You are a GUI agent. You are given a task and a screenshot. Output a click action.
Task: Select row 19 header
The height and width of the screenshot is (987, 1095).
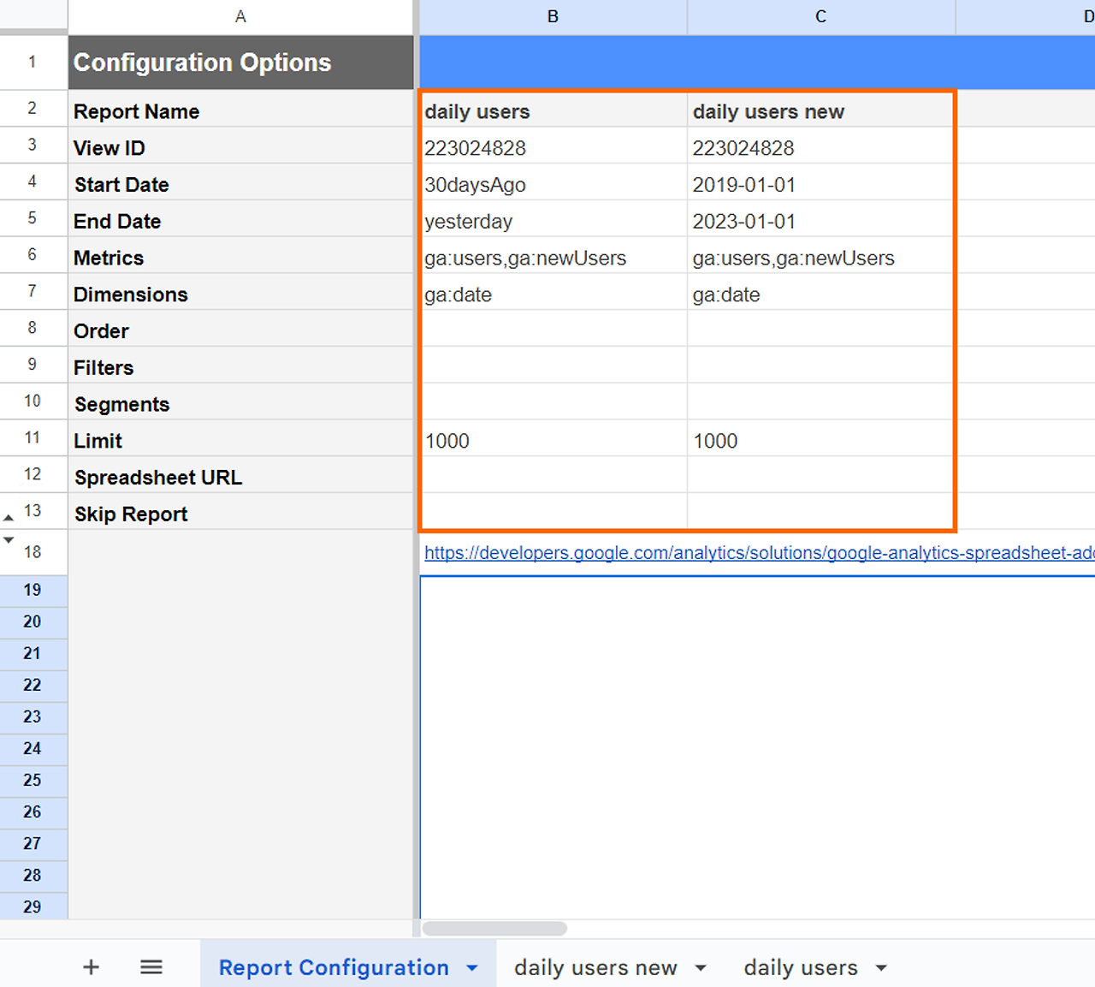(33, 590)
